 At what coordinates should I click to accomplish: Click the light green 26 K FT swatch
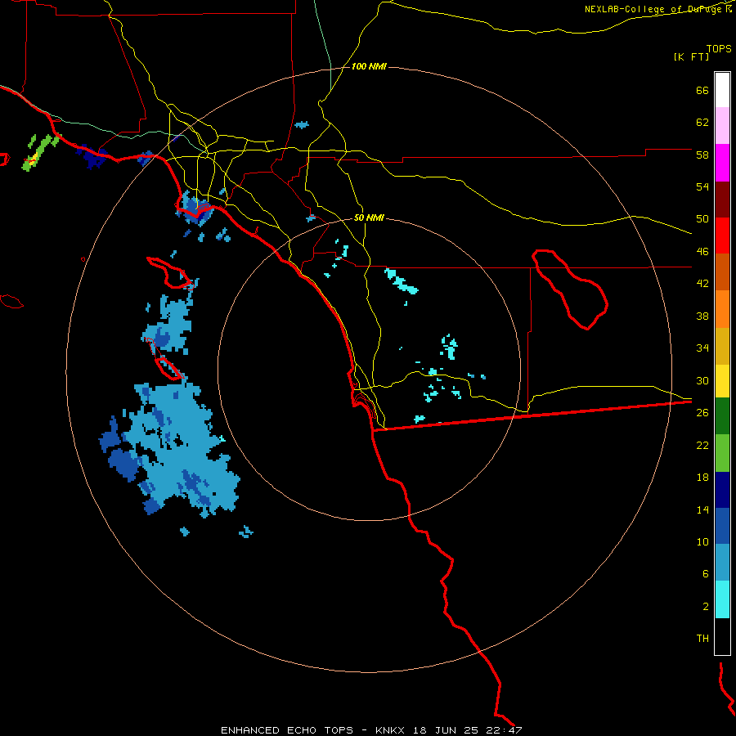(722, 452)
